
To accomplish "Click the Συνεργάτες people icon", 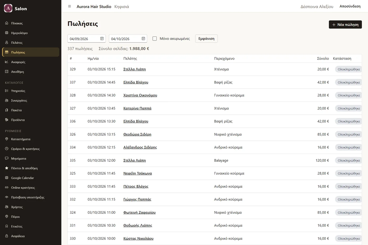I will click(x=7, y=101).
